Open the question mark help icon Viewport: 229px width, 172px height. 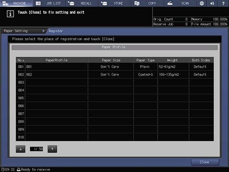223,3
